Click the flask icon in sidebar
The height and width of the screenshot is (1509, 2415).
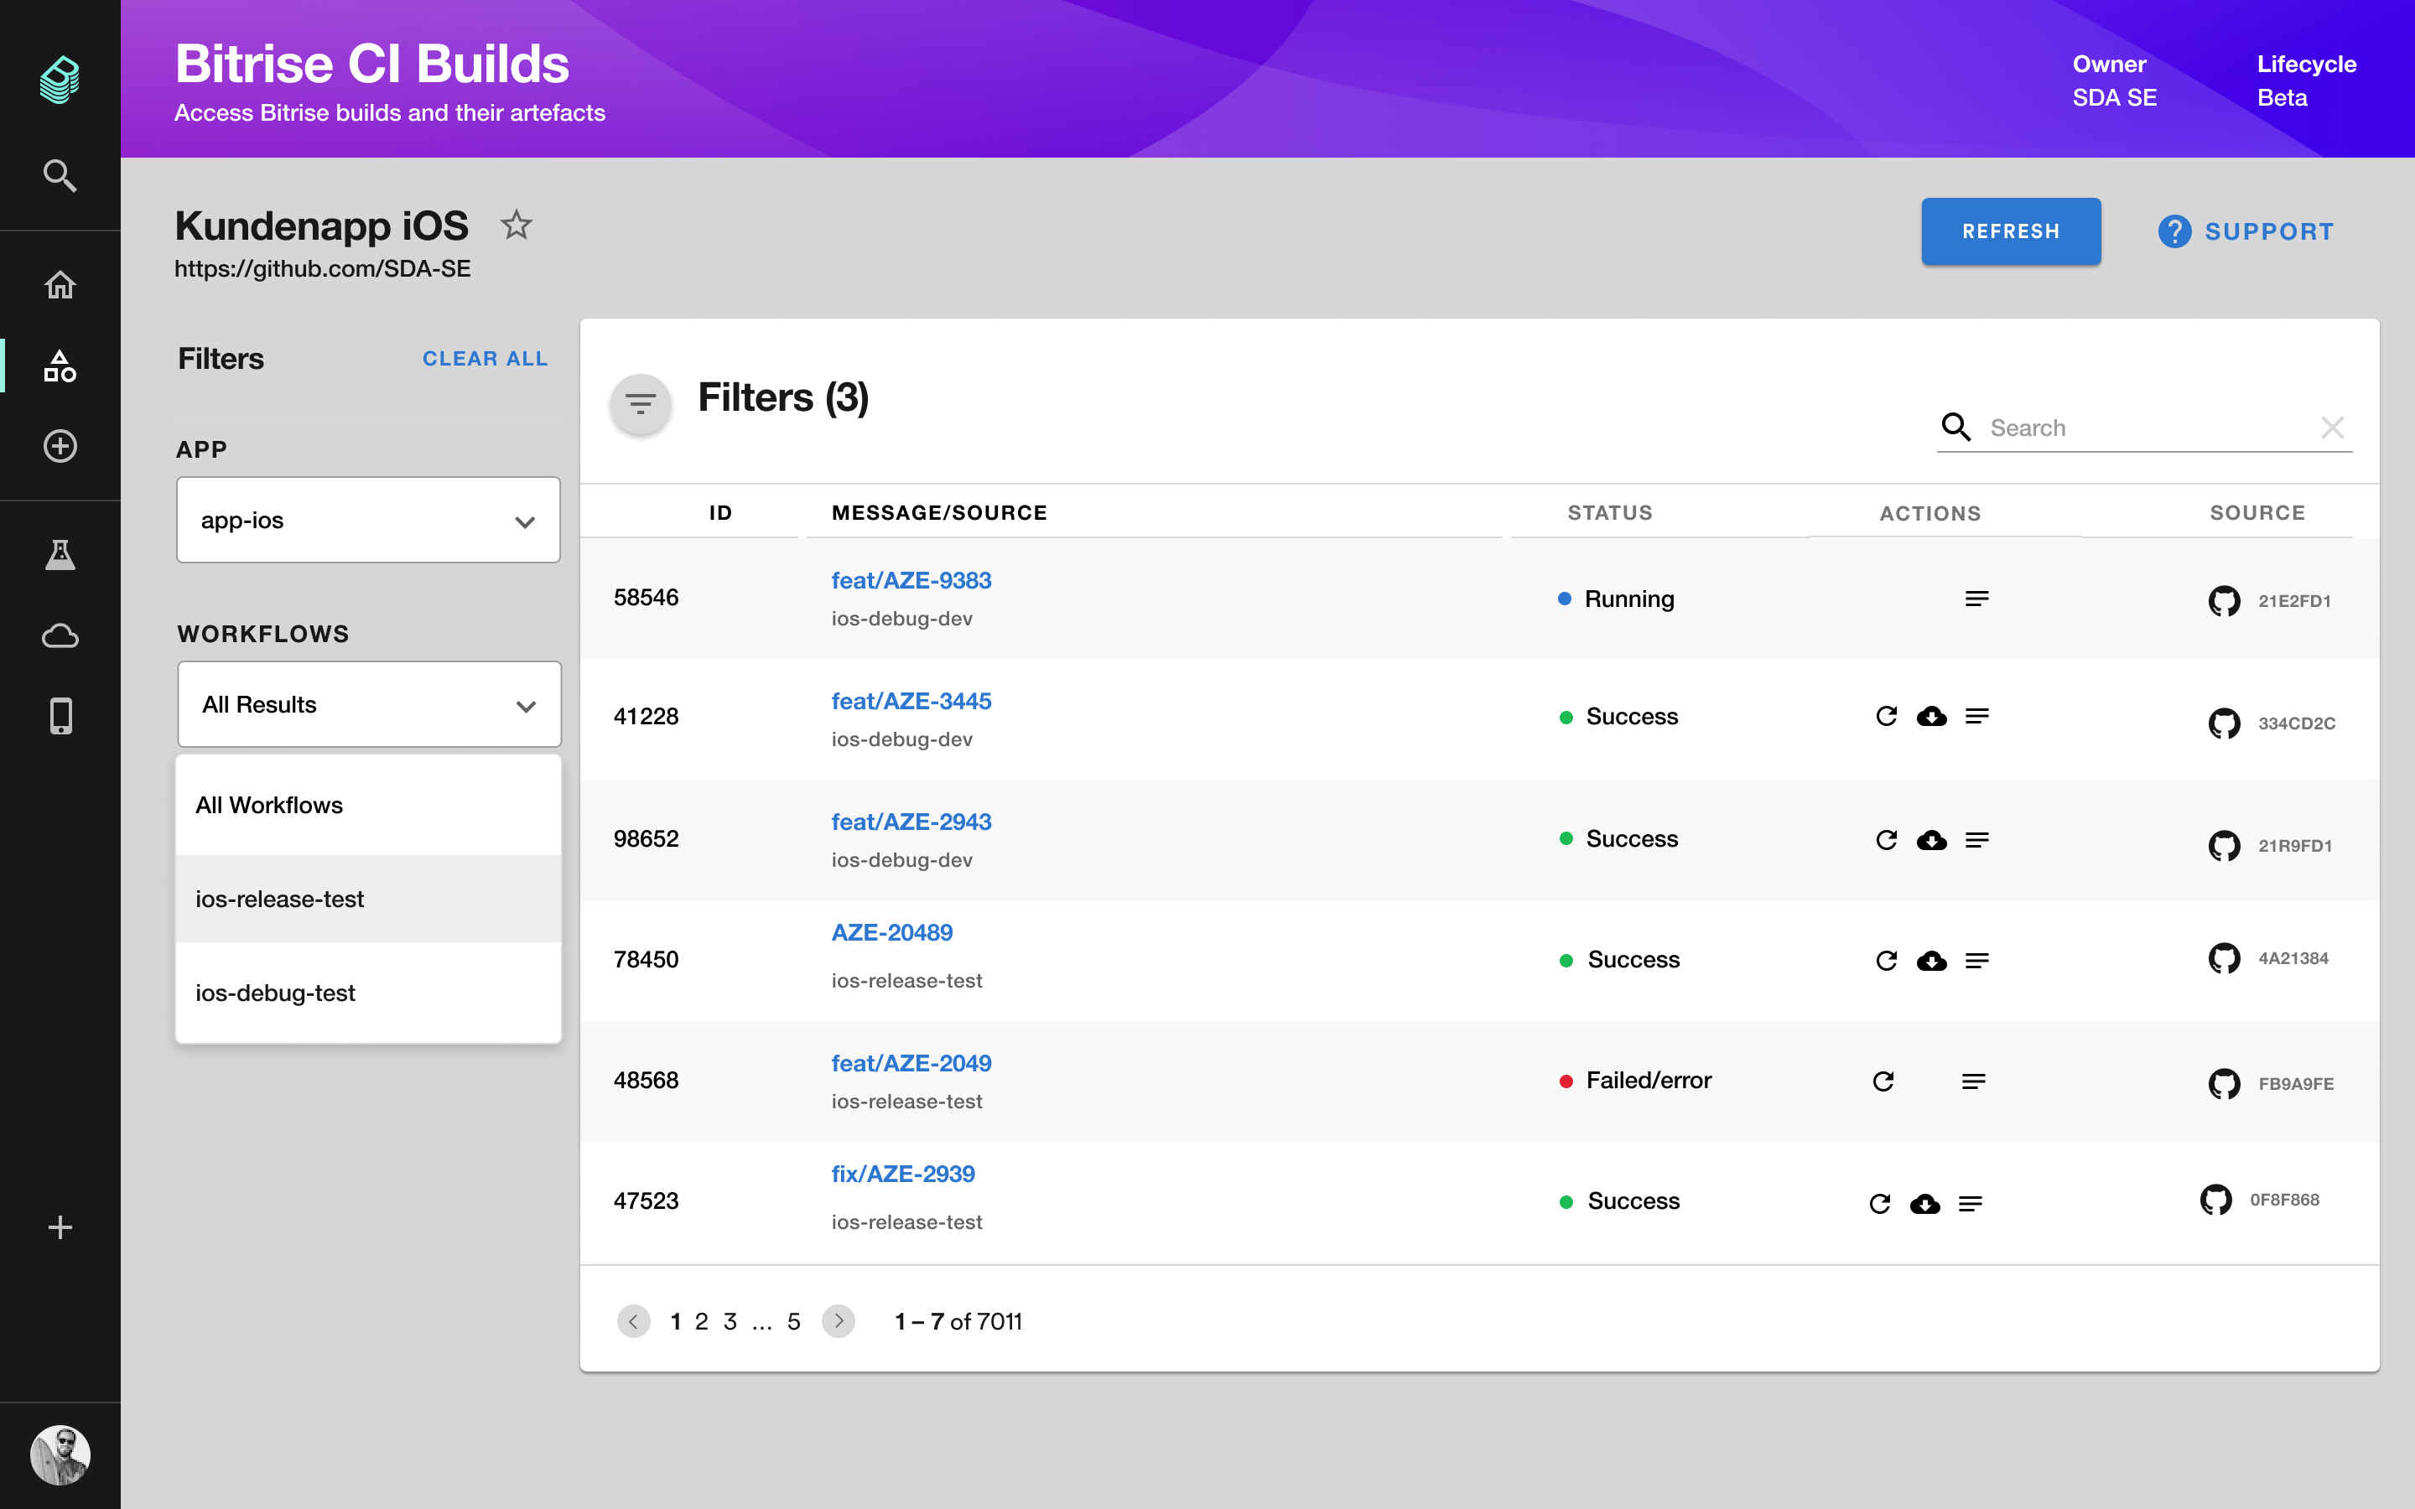point(60,554)
